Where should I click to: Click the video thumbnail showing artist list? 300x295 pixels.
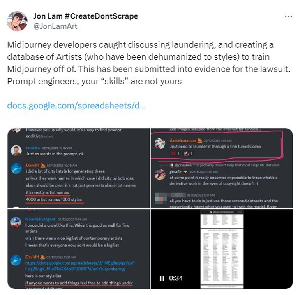point(222,249)
